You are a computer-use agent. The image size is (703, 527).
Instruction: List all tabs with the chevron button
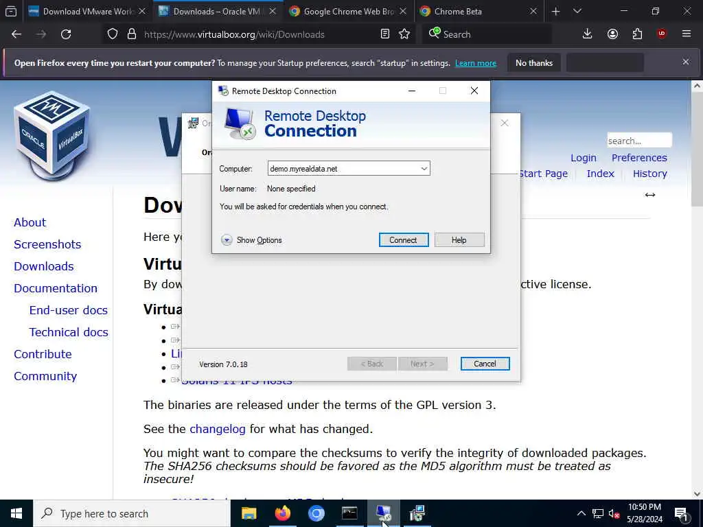pos(577,11)
